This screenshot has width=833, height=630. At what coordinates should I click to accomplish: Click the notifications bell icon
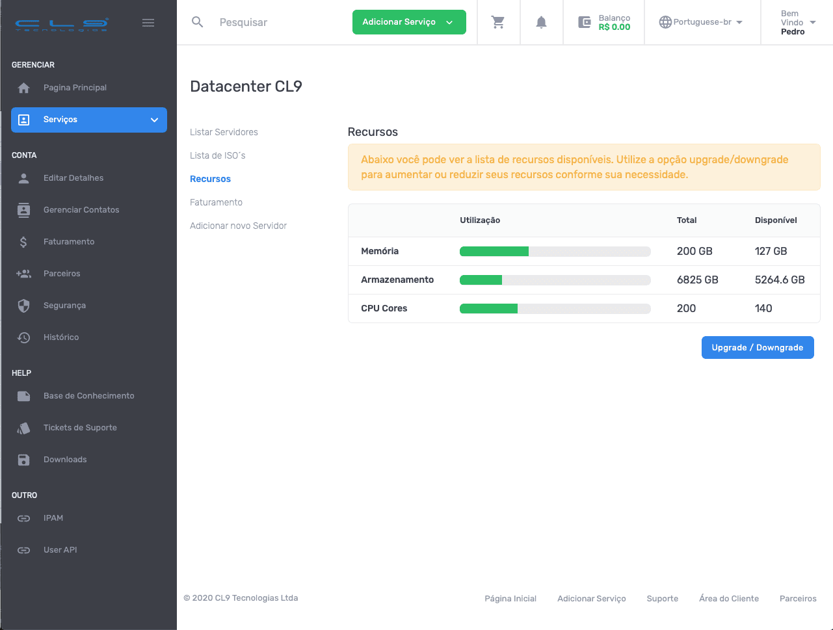click(x=541, y=22)
